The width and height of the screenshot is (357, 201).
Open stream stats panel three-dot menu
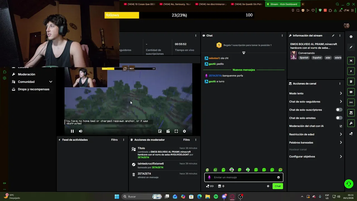tap(196, 36)
